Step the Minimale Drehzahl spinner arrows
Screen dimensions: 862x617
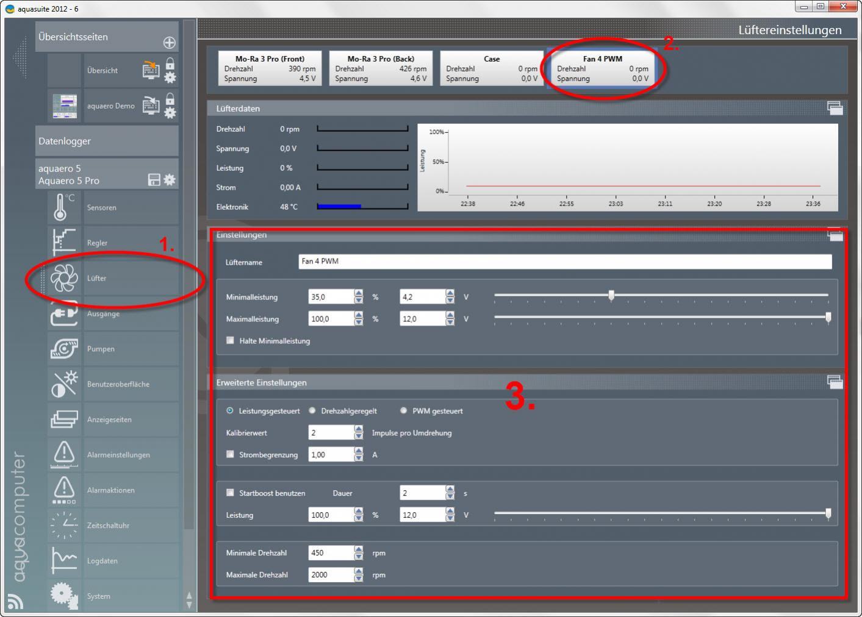pos(359,552)
